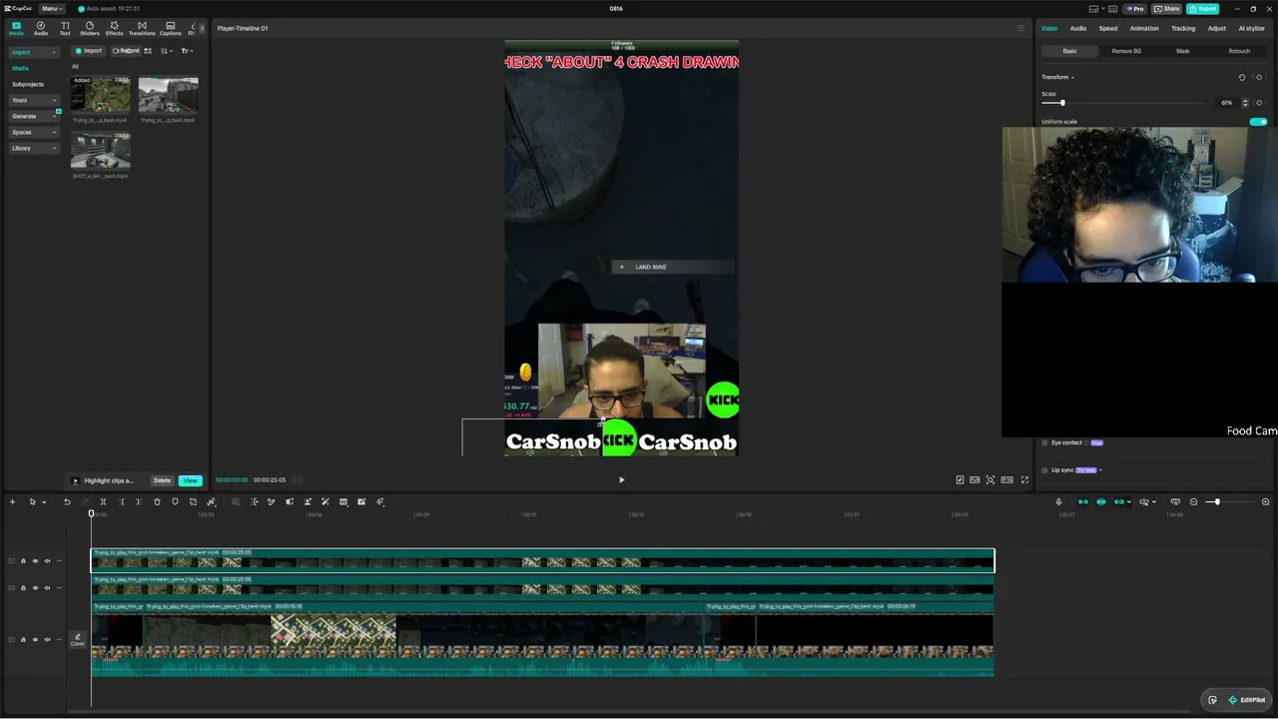Switch to the Adjust tab
1278x719 pixels.
click(x=1217, y=28)
